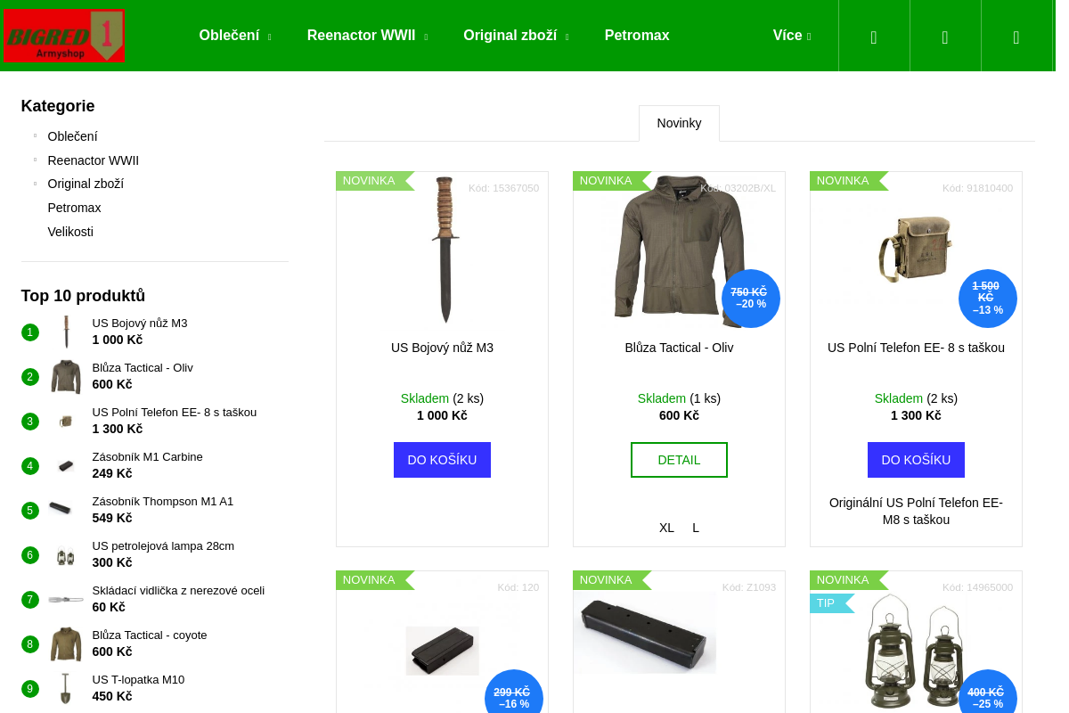
Task: Click the Zásobník Thompson M1 A1 thumbnail in Top 10
Action: [x=61, y=509]
